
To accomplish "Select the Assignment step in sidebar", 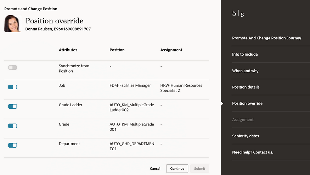I will point(243,120).
